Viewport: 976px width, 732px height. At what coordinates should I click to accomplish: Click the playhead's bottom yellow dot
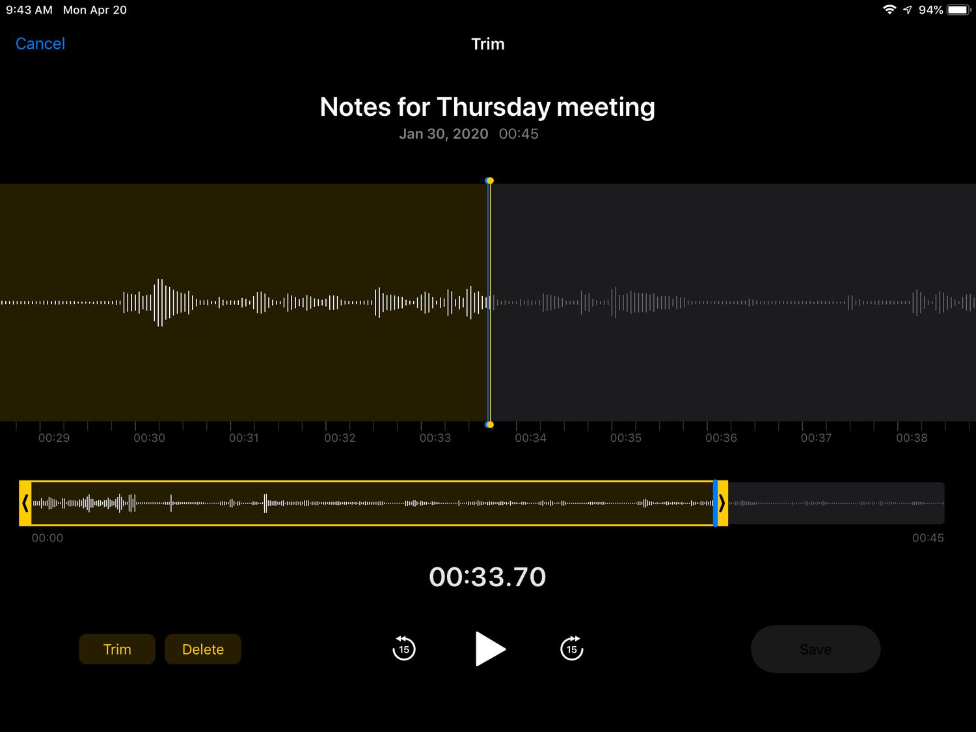point(489,425)
